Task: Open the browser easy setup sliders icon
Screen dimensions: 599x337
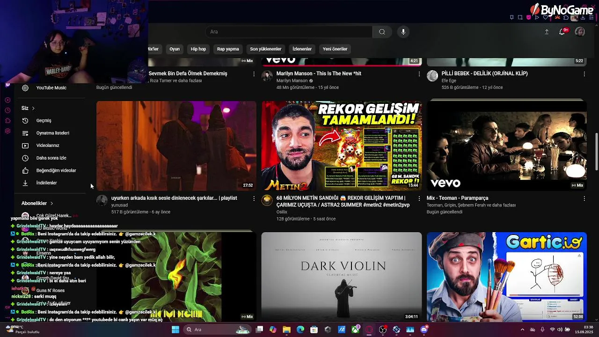Action: [x=591, y=17]
